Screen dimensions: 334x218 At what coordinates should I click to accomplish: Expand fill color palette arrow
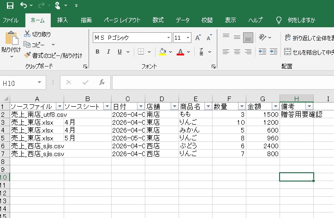pos(170,52)
